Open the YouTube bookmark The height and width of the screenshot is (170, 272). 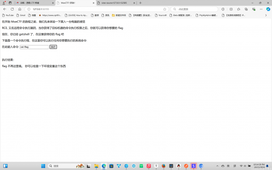click(x=8, y=15)
